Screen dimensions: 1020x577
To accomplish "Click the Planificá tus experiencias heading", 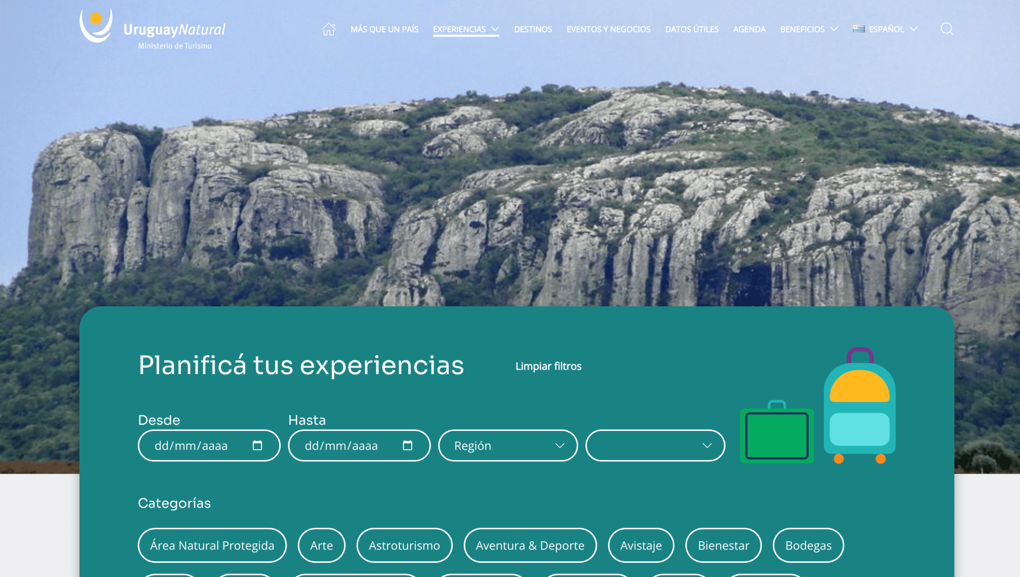I will pos(301,365).
